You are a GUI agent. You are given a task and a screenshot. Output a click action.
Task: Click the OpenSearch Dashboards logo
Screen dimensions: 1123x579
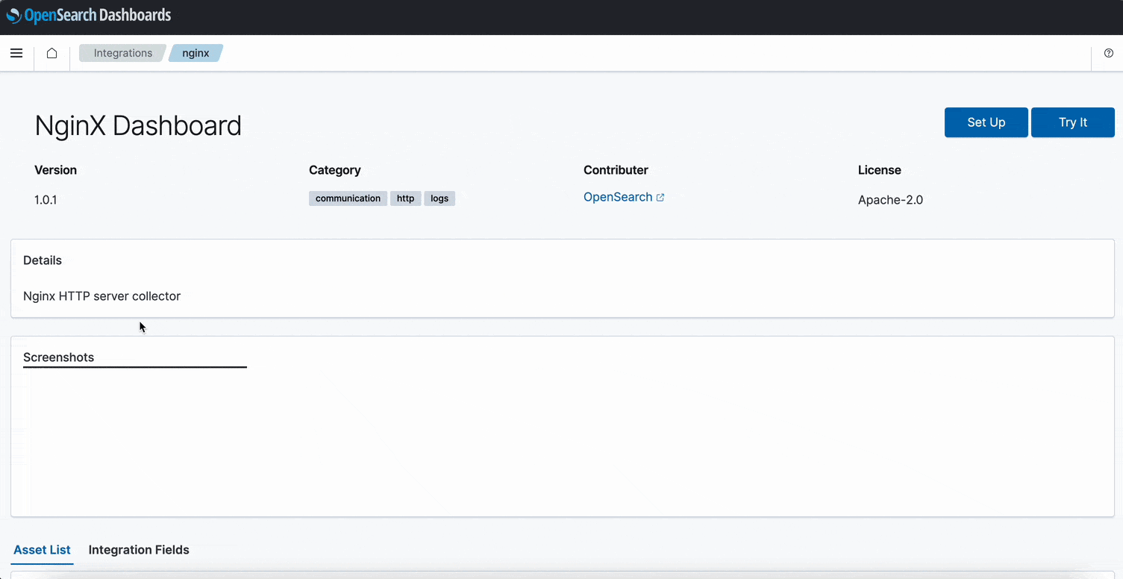click(89, 15)
